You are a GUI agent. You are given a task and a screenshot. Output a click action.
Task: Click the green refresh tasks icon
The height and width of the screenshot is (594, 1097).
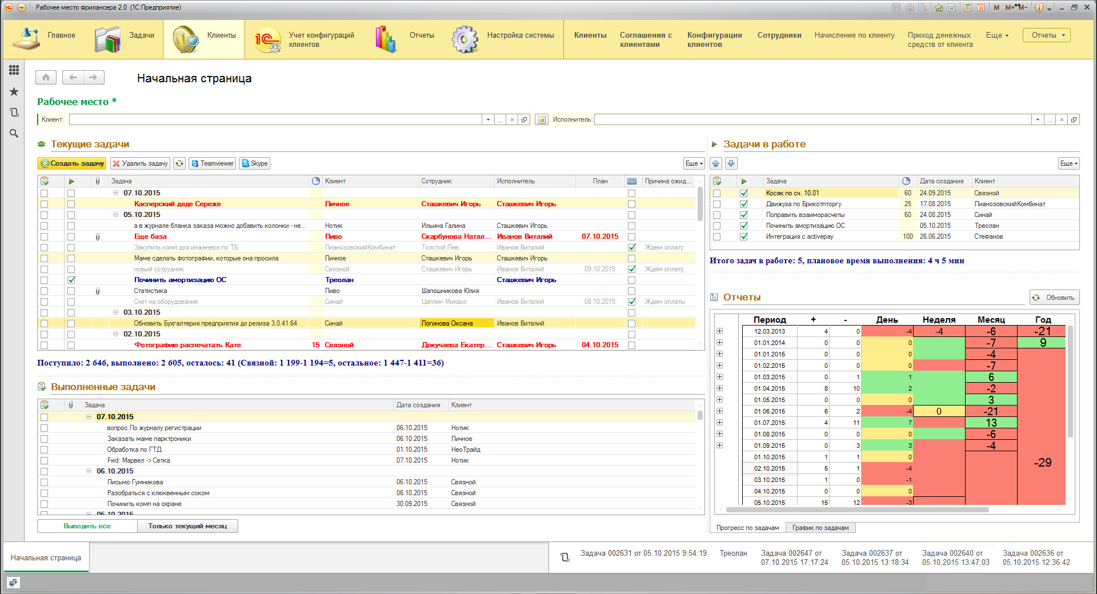coord(179,163)
